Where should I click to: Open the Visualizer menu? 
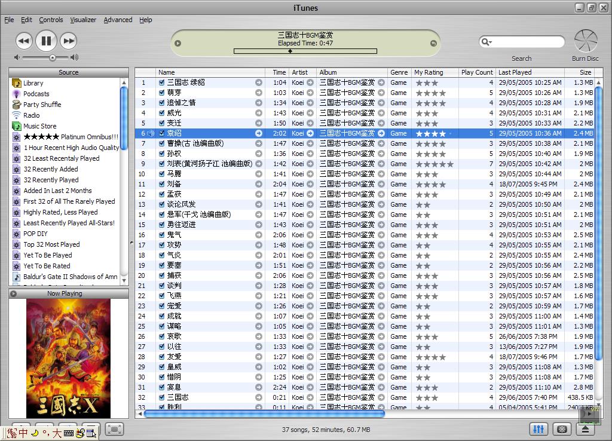coord(83,20)
